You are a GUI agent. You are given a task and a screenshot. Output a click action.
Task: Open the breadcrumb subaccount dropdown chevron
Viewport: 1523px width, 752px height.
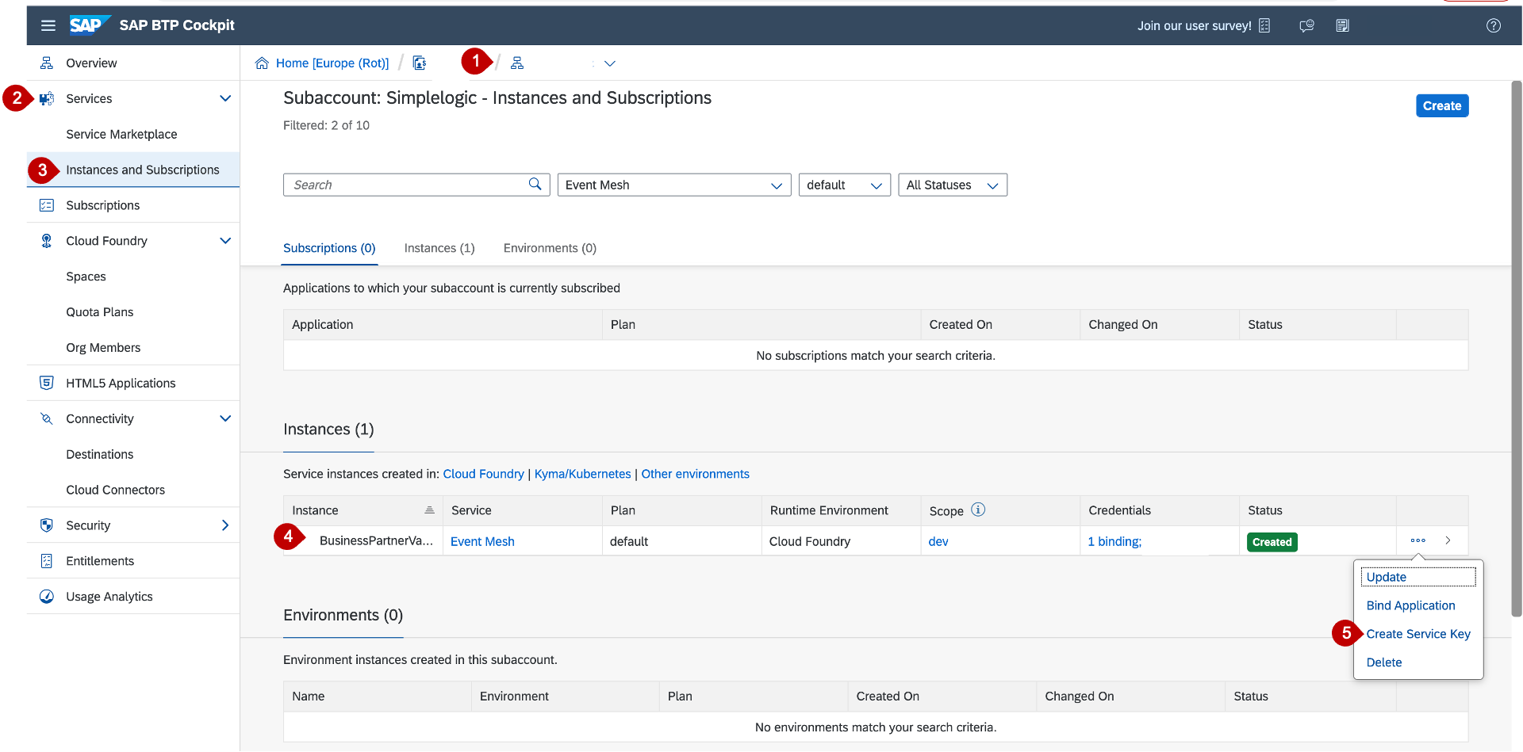click(x=610, y=63)
